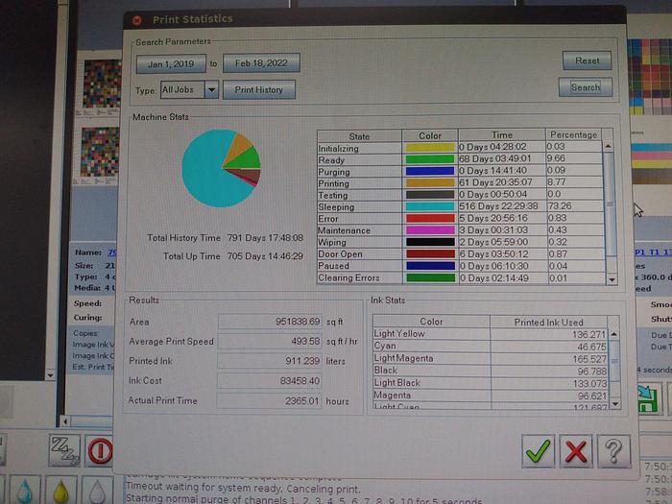Click the yellow ink drop icon
The width and height of the screenshot is (672, 504).
click(60, 491)
